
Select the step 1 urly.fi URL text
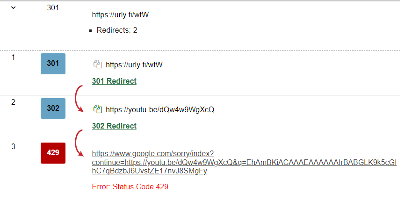[x=134, y=65]
